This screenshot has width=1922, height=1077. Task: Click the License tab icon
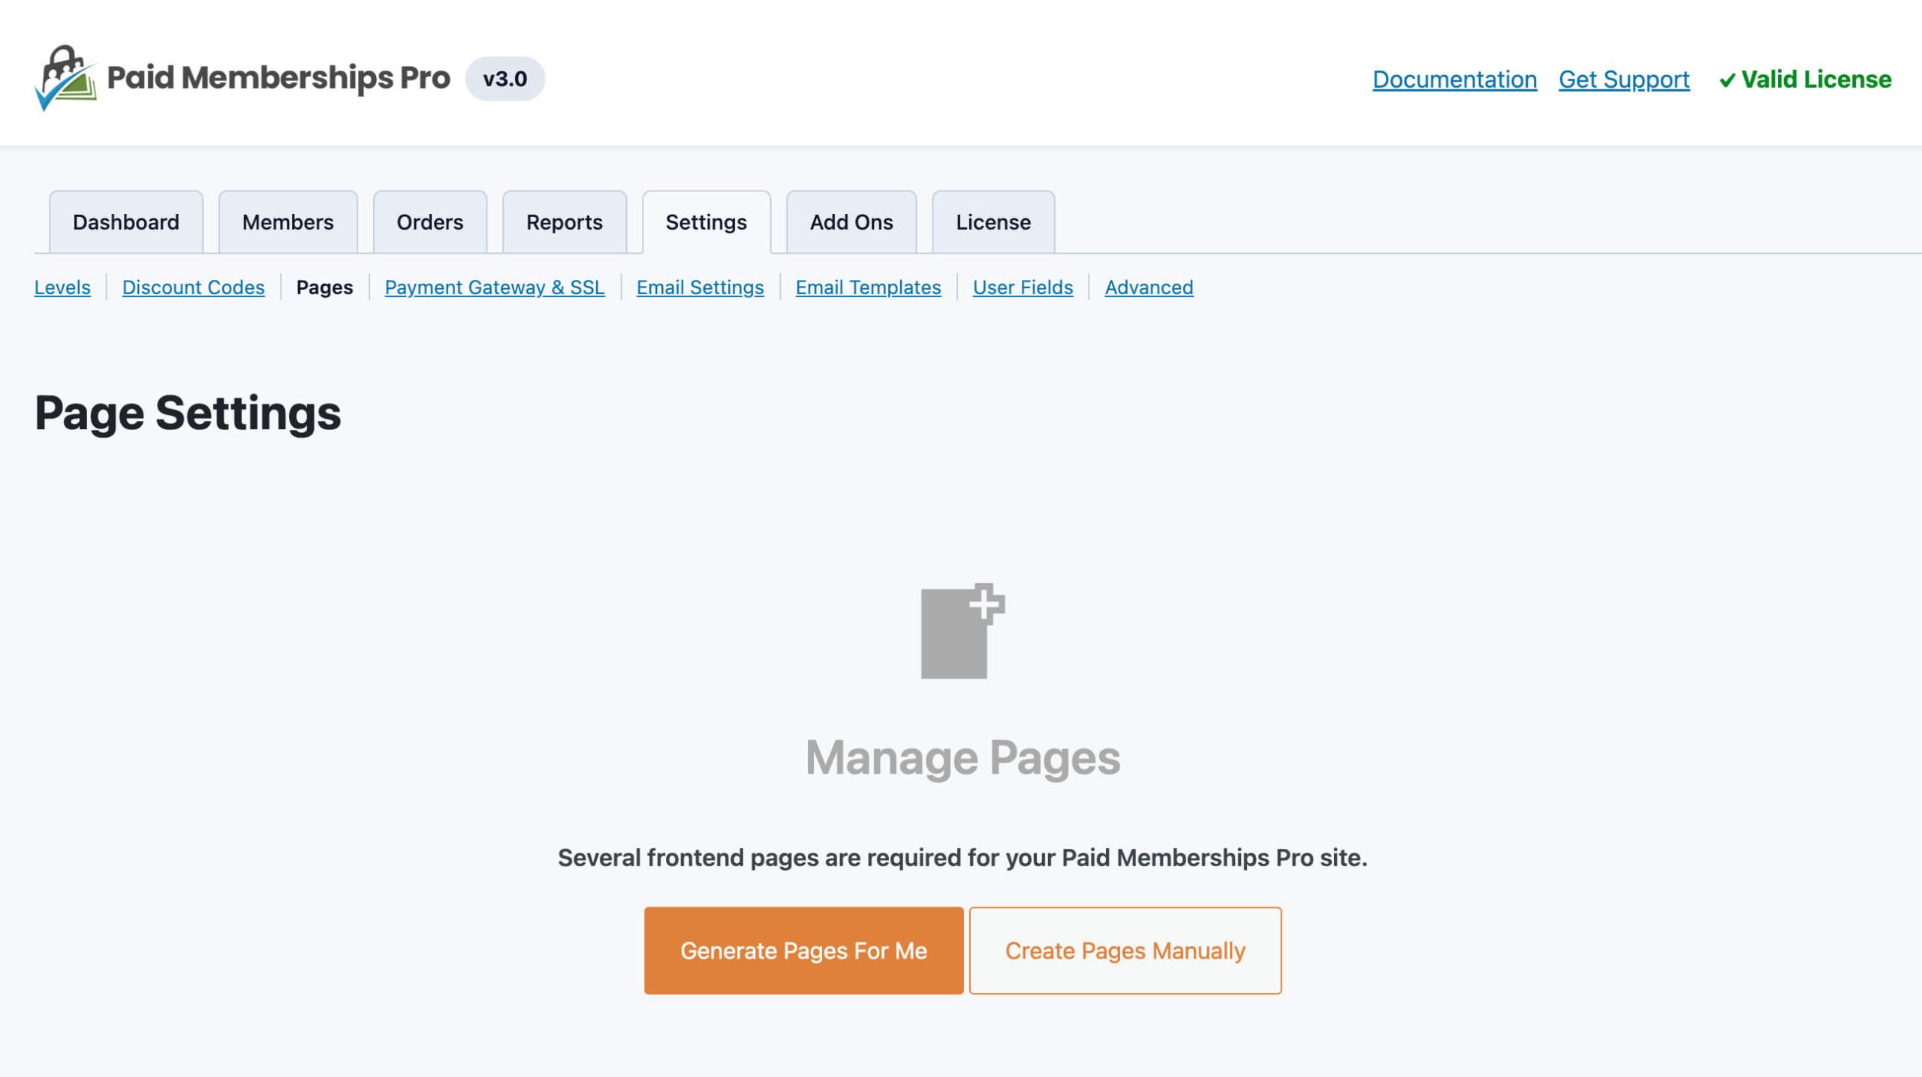(x=993, y=221)
